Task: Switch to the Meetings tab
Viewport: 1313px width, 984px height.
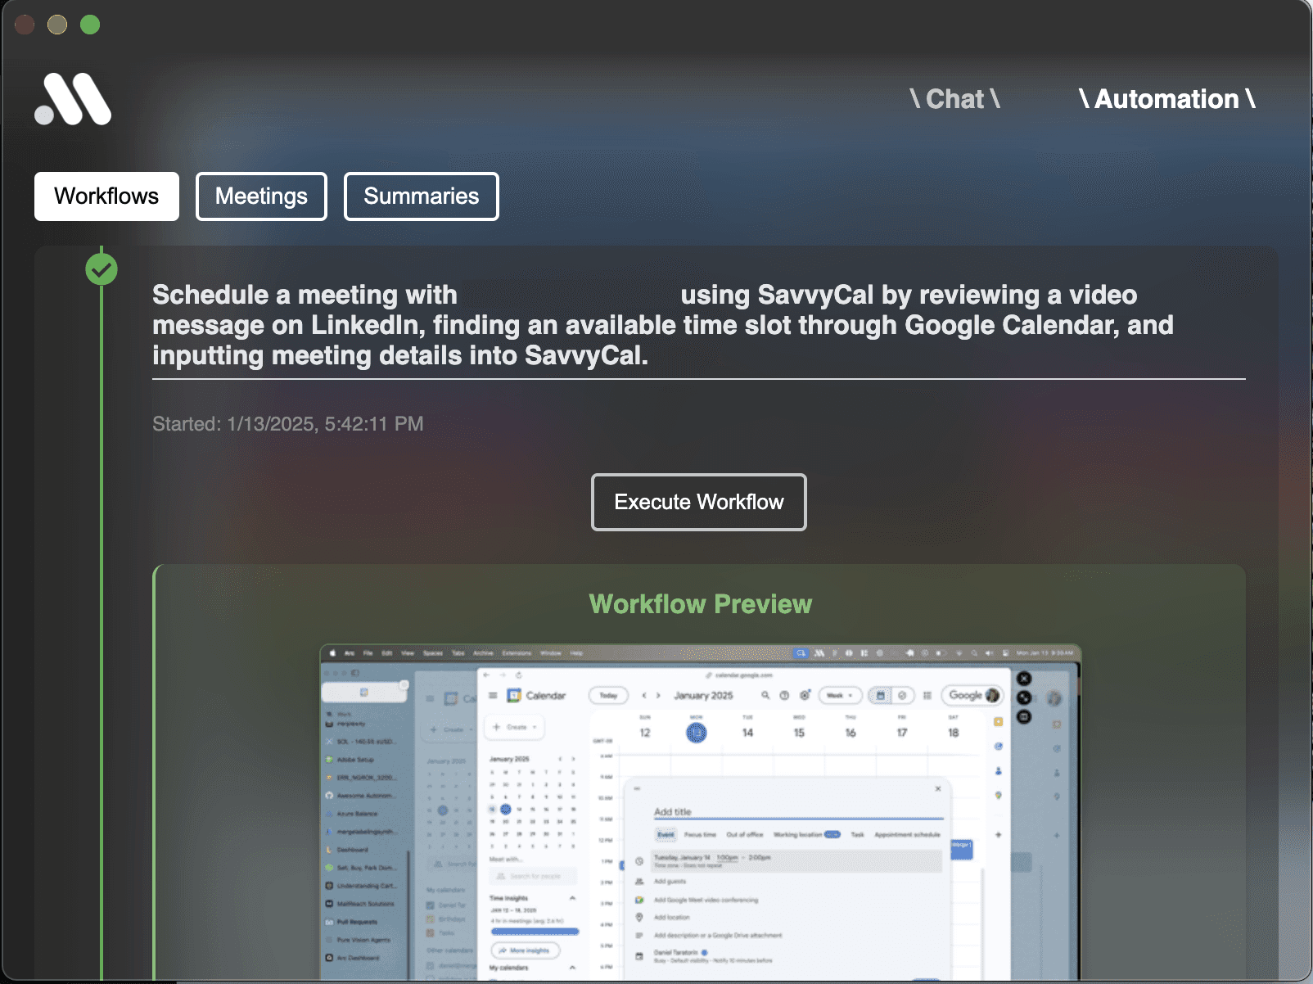Action: (261, 196)
